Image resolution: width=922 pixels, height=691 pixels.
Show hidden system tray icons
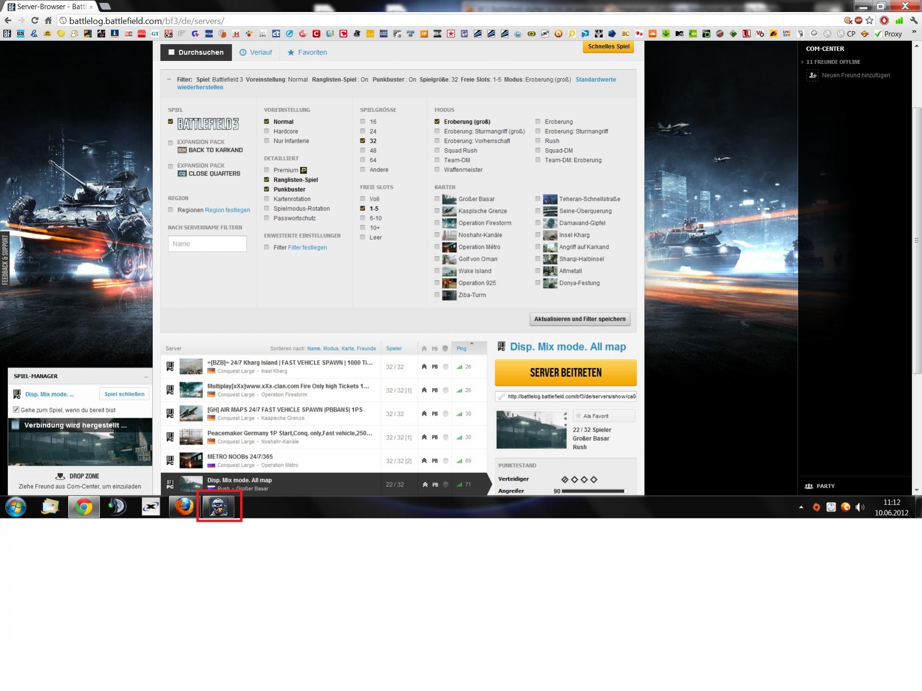click(801, 507)
